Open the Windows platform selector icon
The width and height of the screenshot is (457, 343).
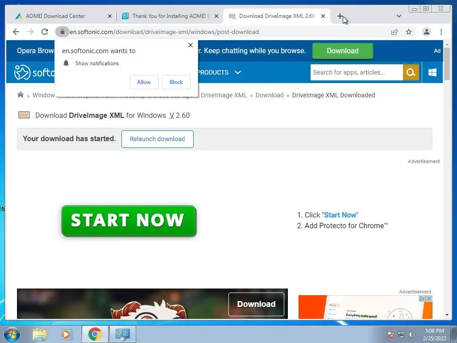432,72
